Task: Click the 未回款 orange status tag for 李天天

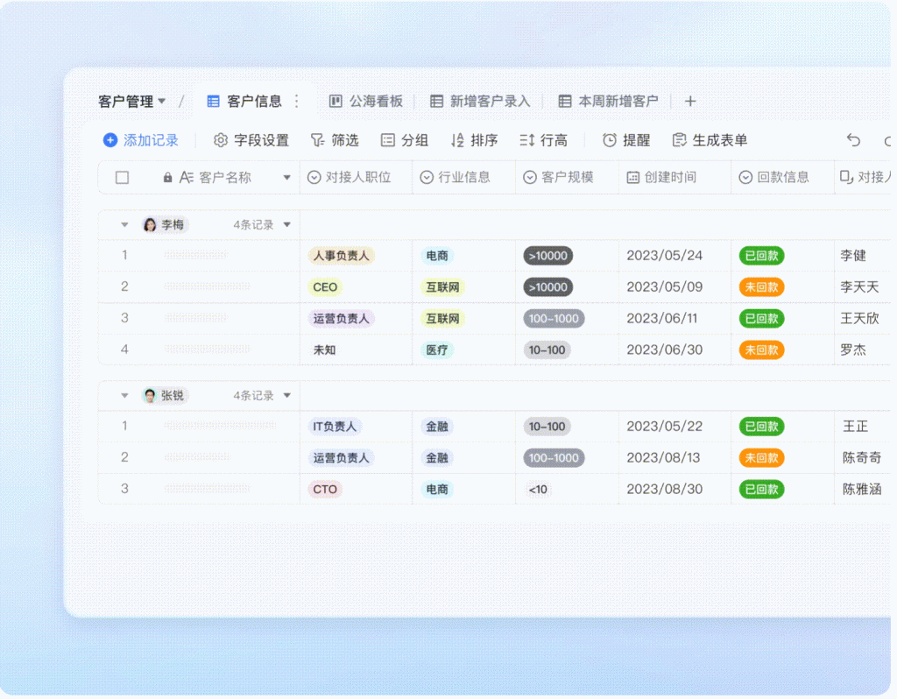Action: [x=761, y=286]
